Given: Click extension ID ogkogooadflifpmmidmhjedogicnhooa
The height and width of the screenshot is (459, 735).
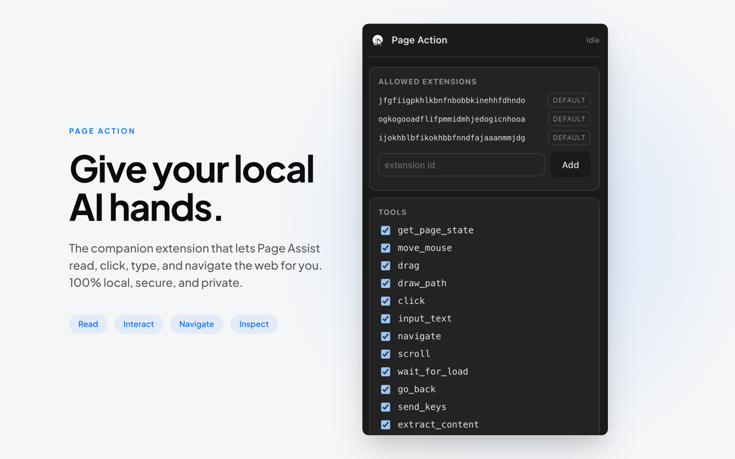Looking at the screenshot, I should 452,119.
